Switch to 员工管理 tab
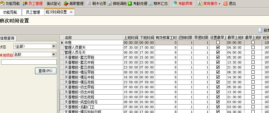 33,12
